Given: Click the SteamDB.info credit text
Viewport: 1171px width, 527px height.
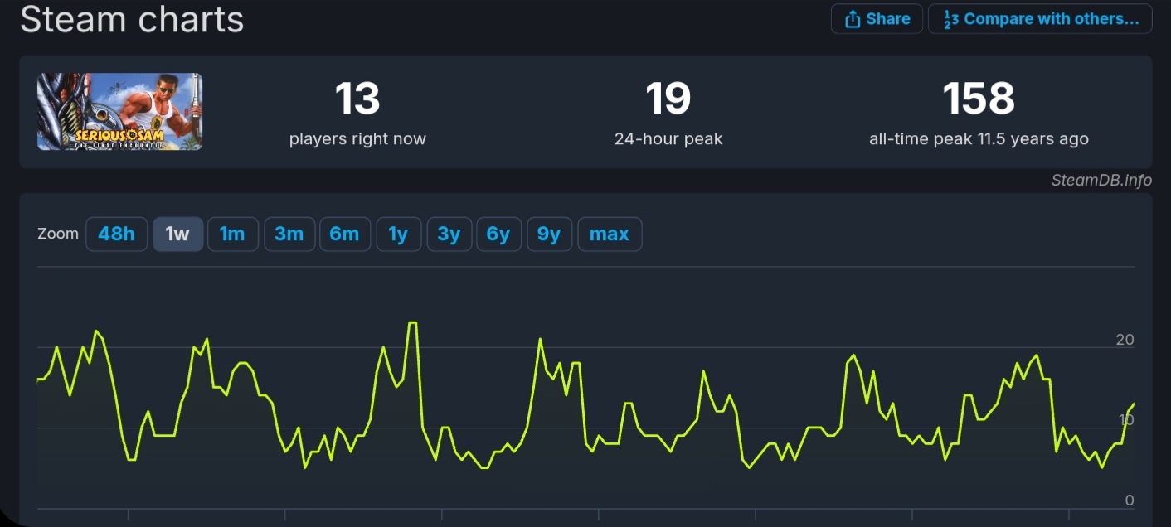Looking at the screenshot, I should (1101, 180).
